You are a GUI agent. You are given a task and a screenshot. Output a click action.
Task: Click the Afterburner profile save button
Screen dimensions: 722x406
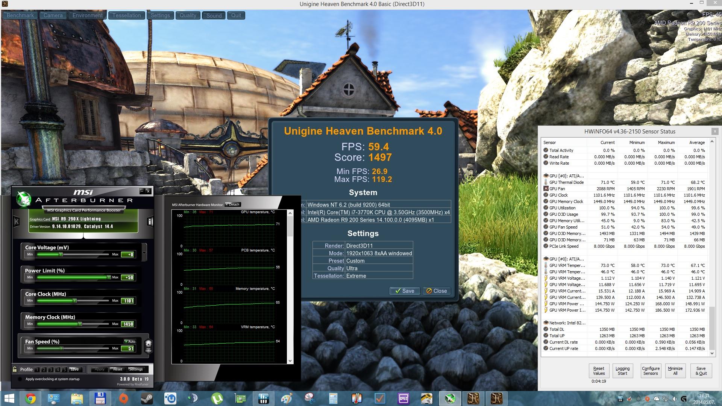74,369
